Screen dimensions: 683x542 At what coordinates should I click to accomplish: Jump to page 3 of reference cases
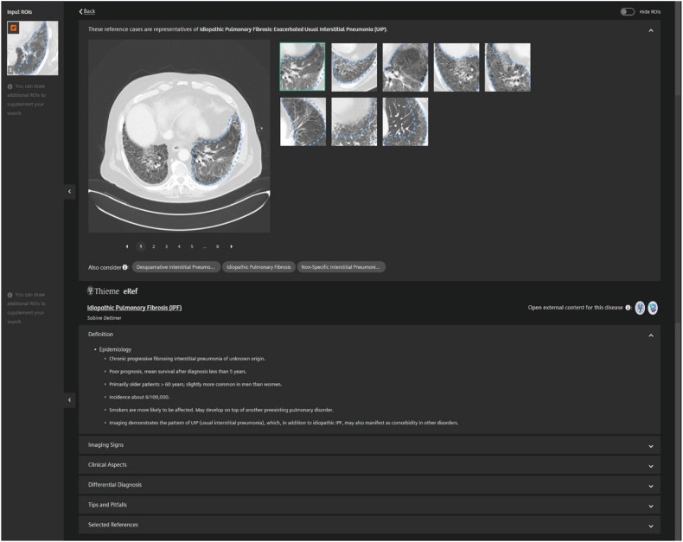[166, 246]
